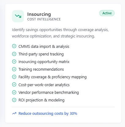This screenshot has width=125, height=127.
Task: Click check icon beside Cost-per-work-order analytics
Action: pos(14,85)
